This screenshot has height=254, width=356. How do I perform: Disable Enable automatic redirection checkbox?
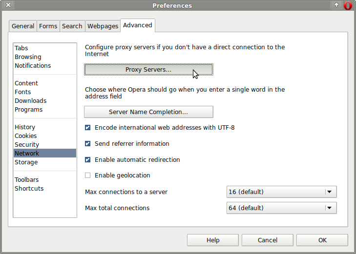click(87, 160)
